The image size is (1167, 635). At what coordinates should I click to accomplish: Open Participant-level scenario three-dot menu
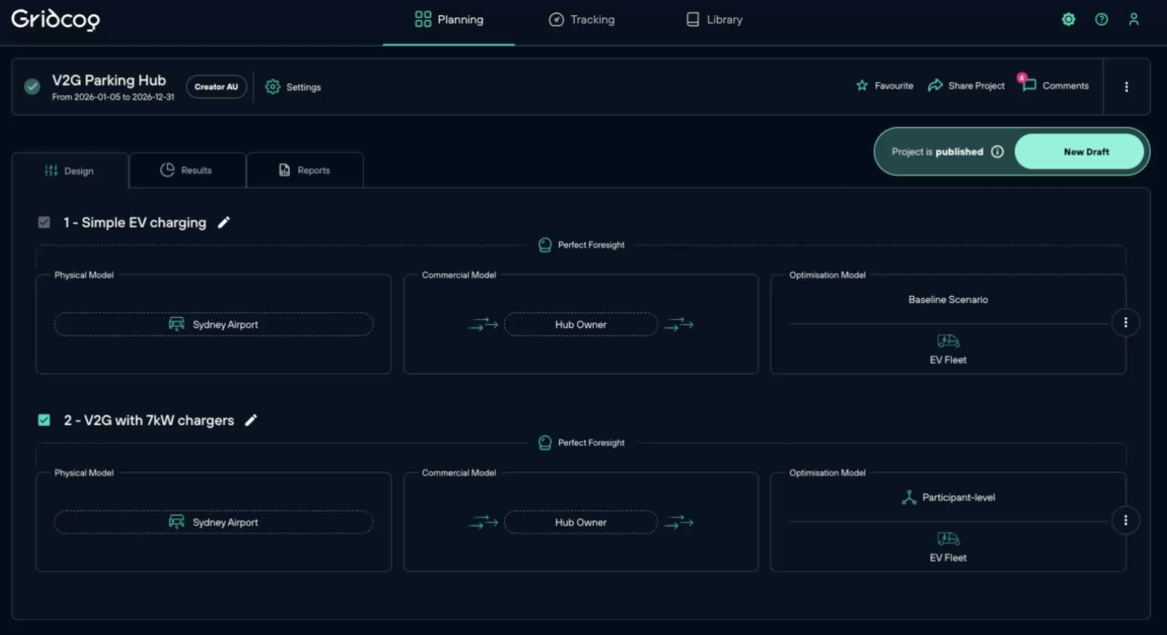coord(1125,520)
